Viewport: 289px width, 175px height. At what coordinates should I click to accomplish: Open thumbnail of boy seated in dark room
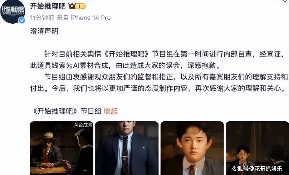coord(257,148)
